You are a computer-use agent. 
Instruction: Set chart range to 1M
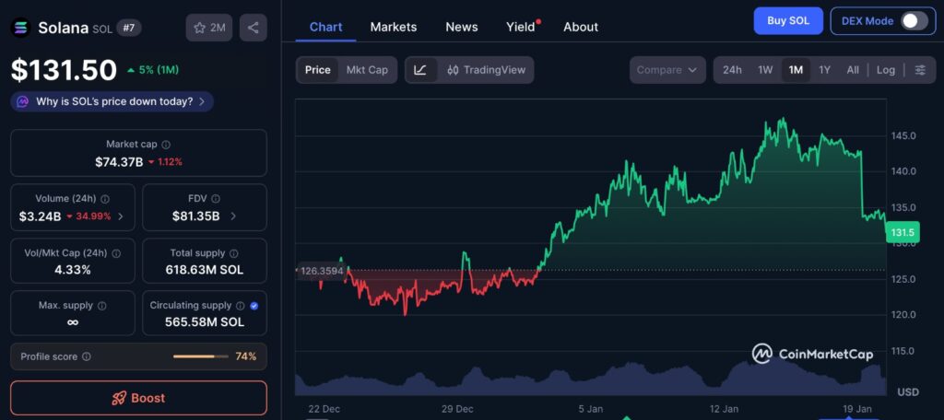coord(796,70)
